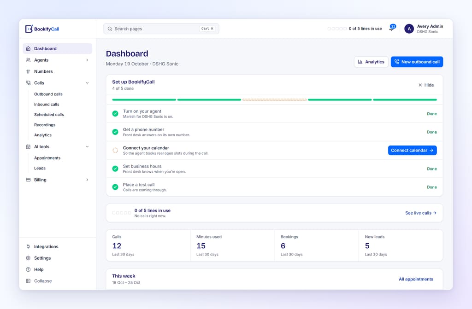
Task: Follow the See live calls link
Action: coord(420,213)
